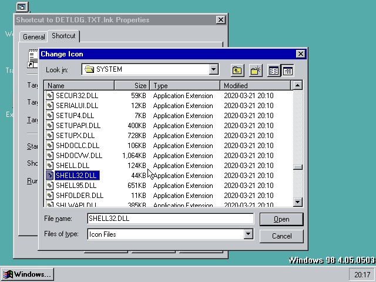Click the SHDOCVW.DLL file icon
The image size is (376, 282).
[x=51, y=156]
